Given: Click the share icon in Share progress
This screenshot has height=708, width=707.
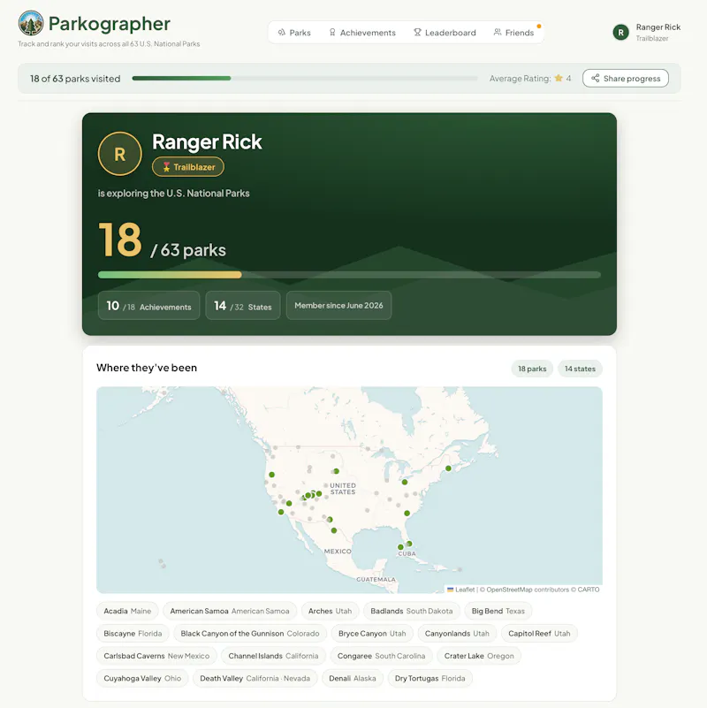Looking at the screenshot, I should (595, 78).
